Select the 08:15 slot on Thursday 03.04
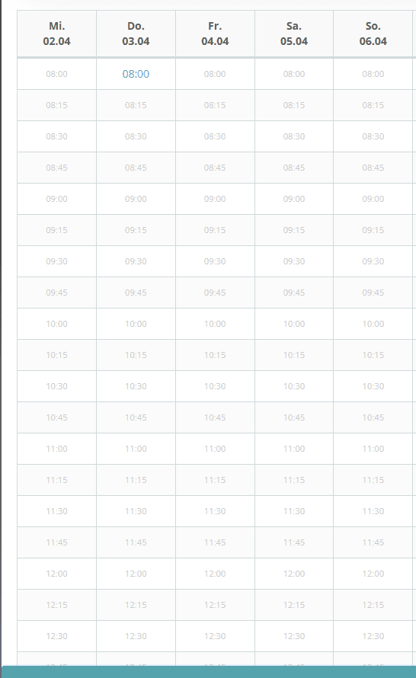Viewport: 416px width, 678px height. tap(136, 105)
